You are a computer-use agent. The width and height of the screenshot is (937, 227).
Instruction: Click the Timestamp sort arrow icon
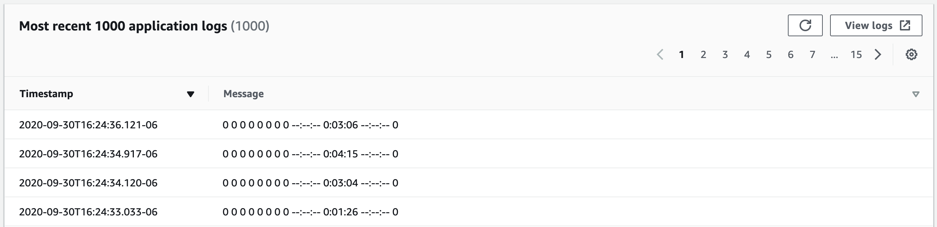tap(190, 94)
